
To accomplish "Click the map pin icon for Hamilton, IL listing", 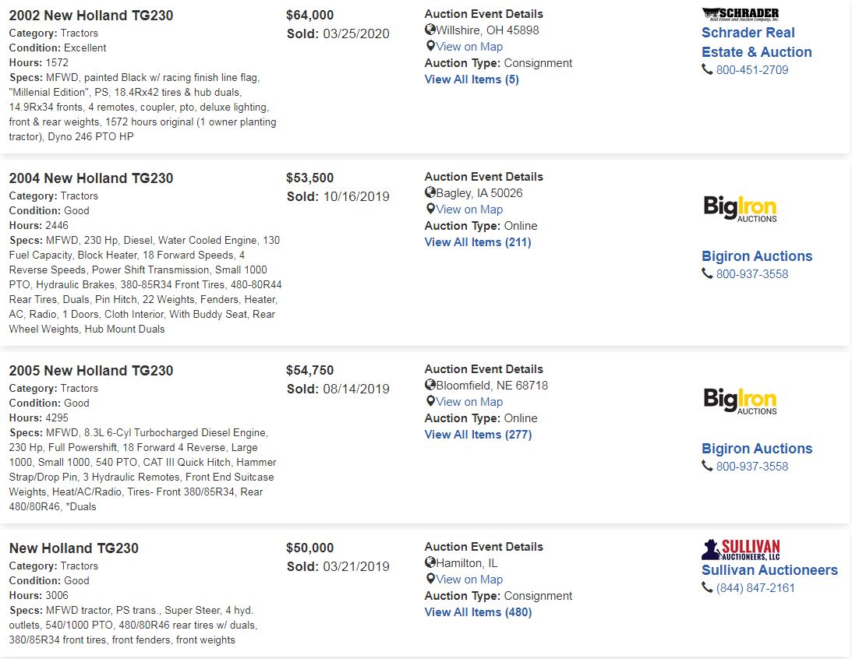I will pos(430,579).
